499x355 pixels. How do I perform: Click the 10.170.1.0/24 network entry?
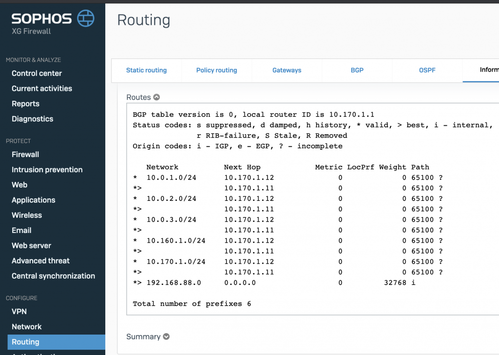pyautogui.click(x=176, y=262)
